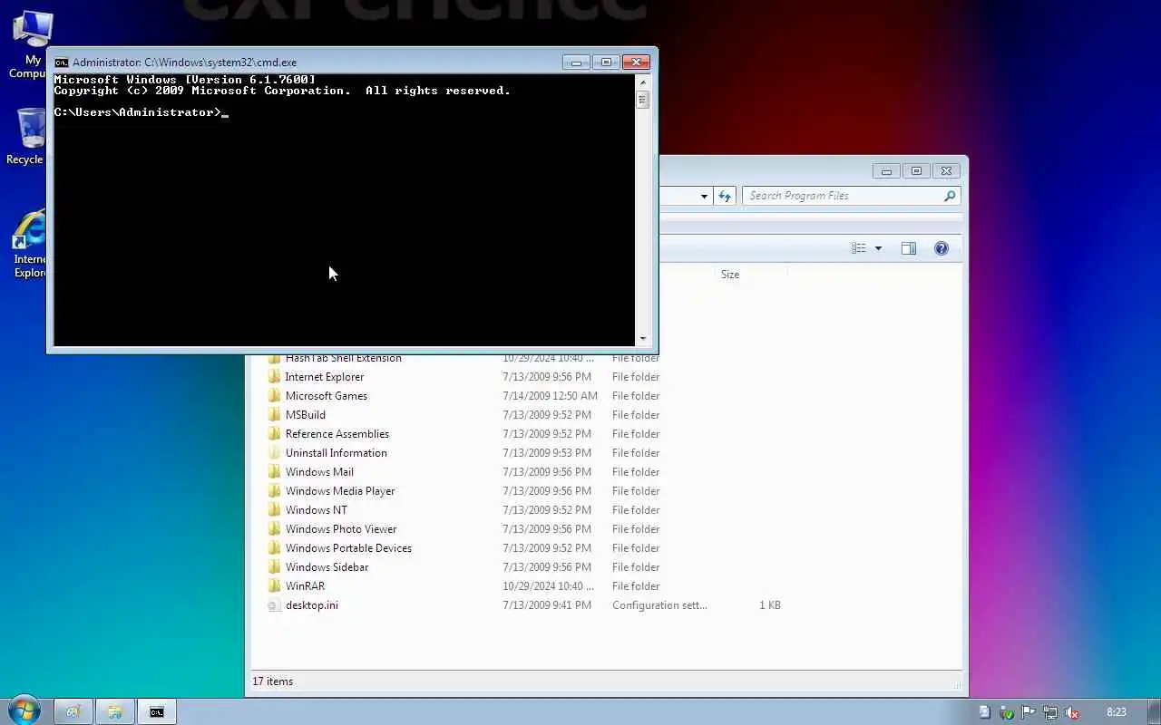Viewport: 1161px width, 725px height.
Task: Minimize the Program Files explorer window
Action: 886,170
